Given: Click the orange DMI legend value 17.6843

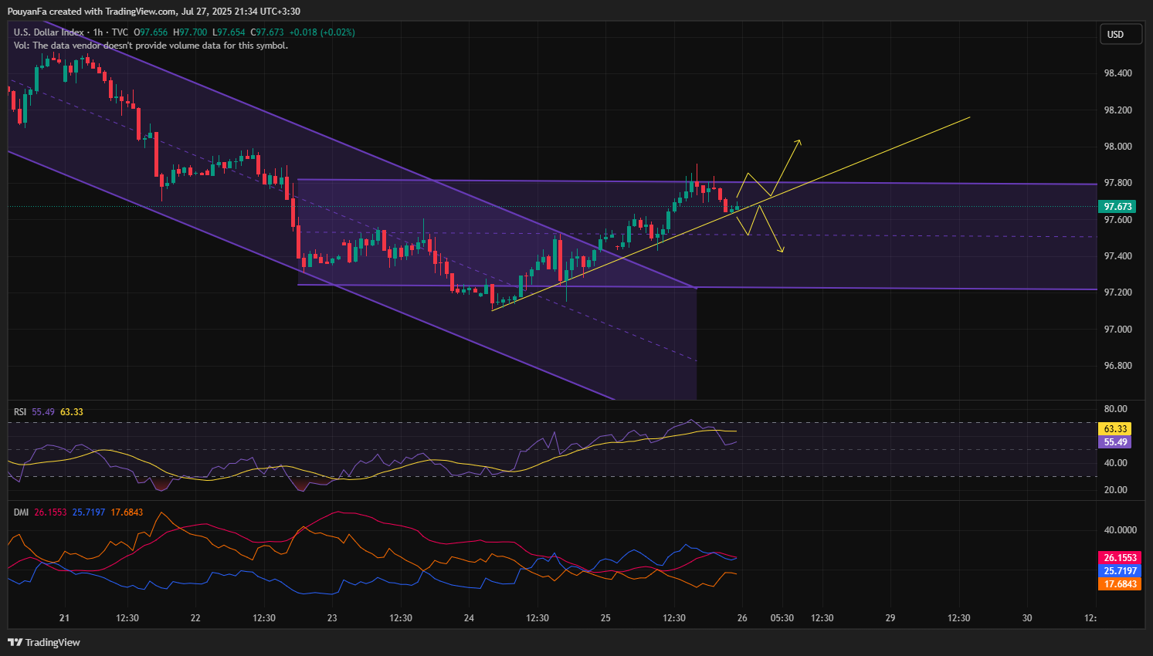Looking at the screenshot, I should (127, 512).
